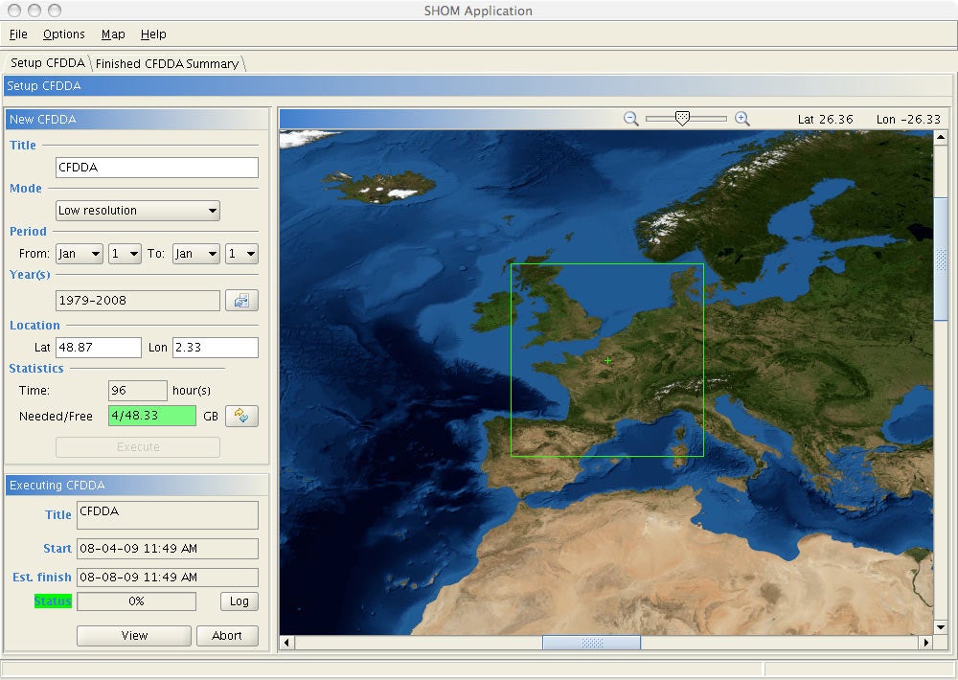Expand the Mode dropdown Low resolution

138,211
